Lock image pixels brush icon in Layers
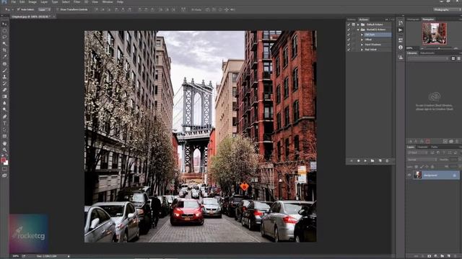The image size is (462, 259). 422,166
